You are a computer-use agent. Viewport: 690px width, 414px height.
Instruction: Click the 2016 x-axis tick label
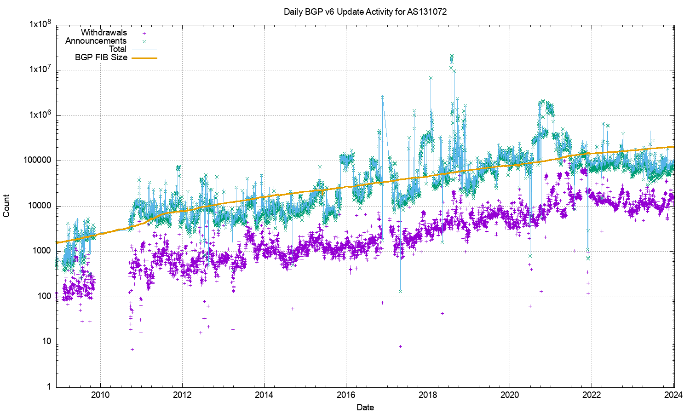pos(346,395)
